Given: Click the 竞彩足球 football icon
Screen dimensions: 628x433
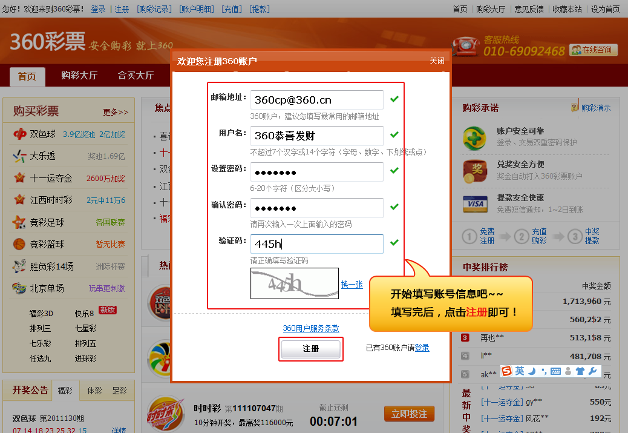Looking at the screenshot, I should (x=19, y=222).
